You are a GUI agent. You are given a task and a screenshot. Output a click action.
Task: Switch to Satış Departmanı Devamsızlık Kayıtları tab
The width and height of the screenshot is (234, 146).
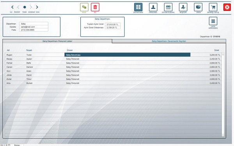(169, 41)
